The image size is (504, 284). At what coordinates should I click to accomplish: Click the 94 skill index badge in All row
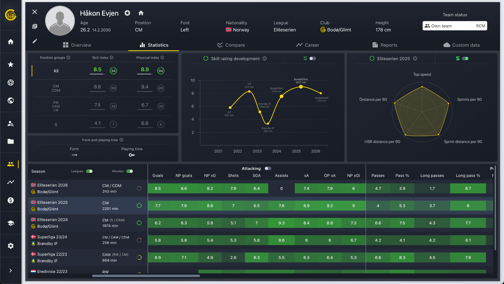point(113,71)
